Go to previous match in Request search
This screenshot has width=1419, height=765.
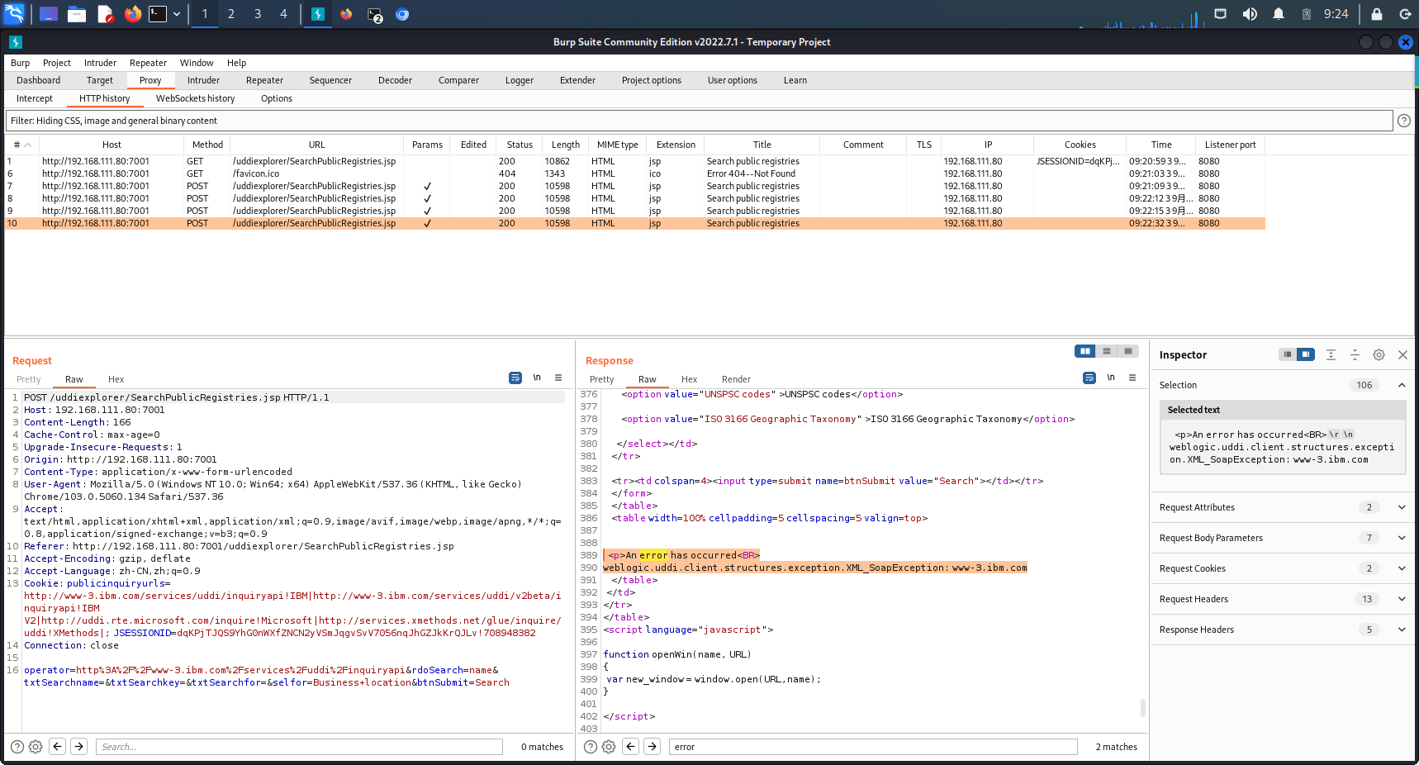coord(58,747)
